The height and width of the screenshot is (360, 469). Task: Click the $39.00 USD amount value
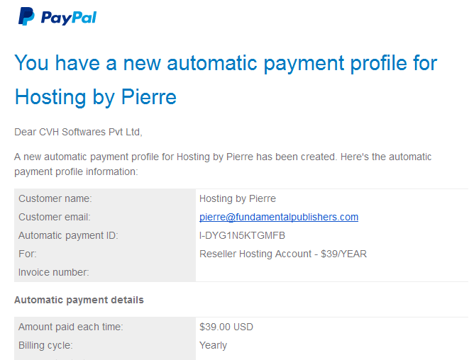pos(226,327)
